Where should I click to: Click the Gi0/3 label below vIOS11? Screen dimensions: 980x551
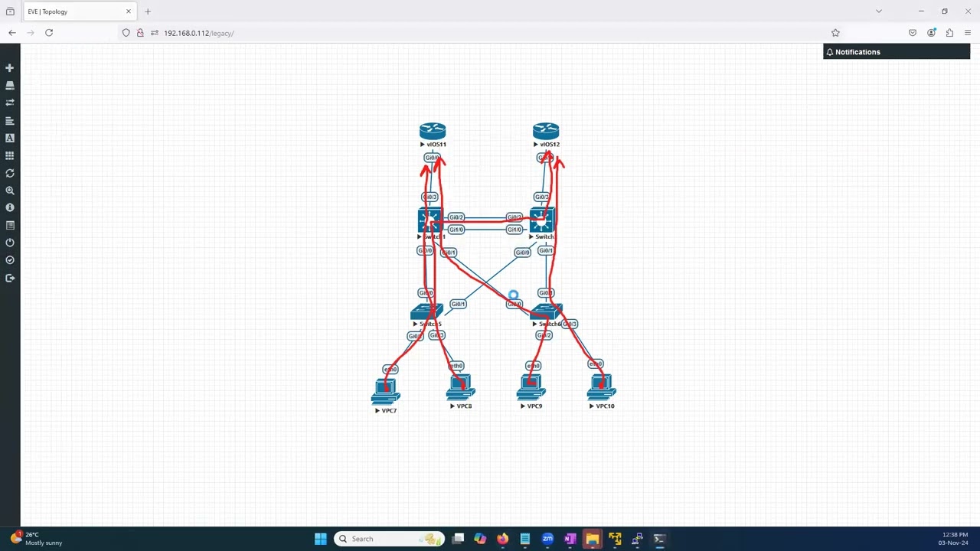click(430, 197)
